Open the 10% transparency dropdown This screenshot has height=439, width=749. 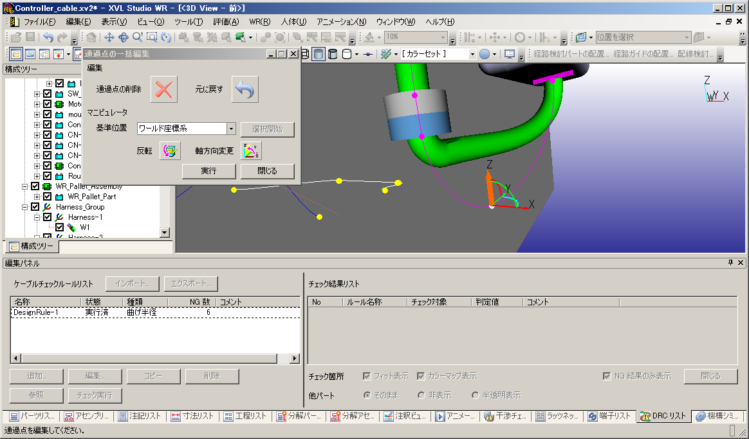(443, 37)
